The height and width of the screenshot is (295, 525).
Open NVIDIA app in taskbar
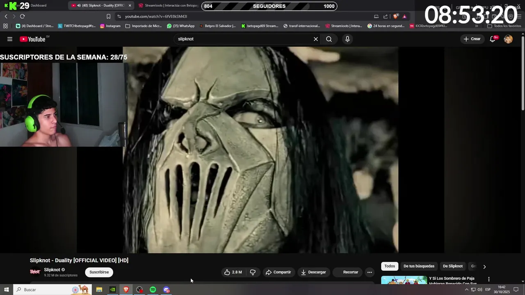pyautogui.click(x=112, y=290)
